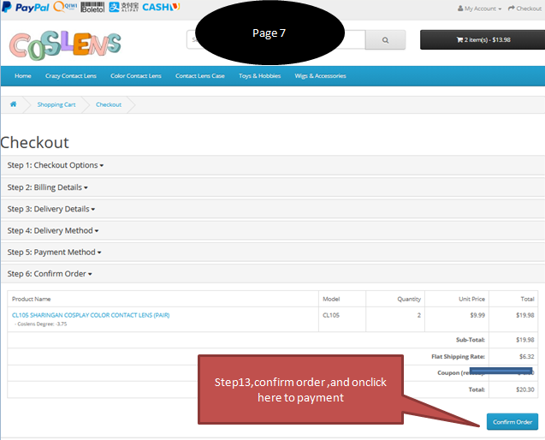Click the Alipay logo
Image resolution: width=545 pixels, height=440 pixels.
(123, 7)
